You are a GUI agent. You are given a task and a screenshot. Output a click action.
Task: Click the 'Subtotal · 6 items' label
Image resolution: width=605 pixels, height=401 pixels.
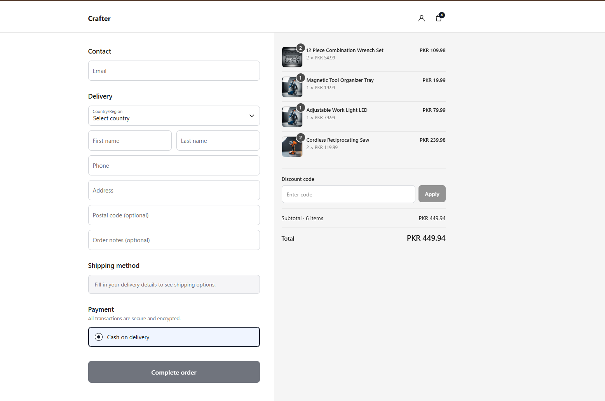pyautogui.click(x=302, y=218)
